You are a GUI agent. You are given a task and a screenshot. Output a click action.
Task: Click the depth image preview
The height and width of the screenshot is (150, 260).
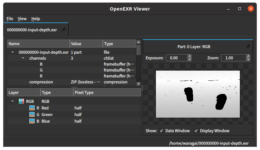coord(198,94)
